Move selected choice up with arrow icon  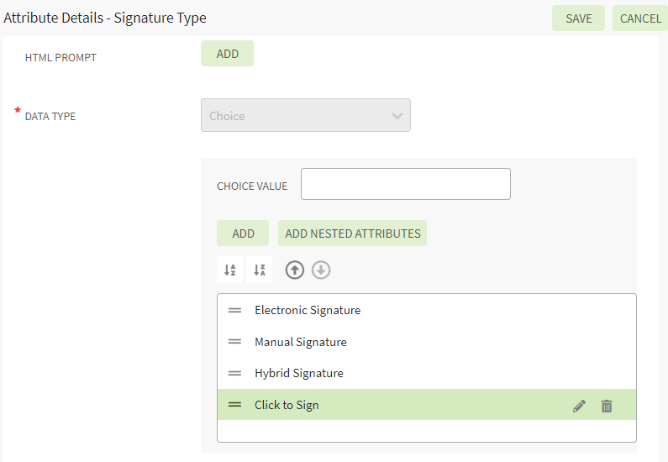pos(295,270)
